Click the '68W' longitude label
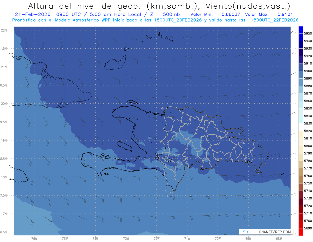The width and height of the screenshot is (313, 242). coord(279,239)
